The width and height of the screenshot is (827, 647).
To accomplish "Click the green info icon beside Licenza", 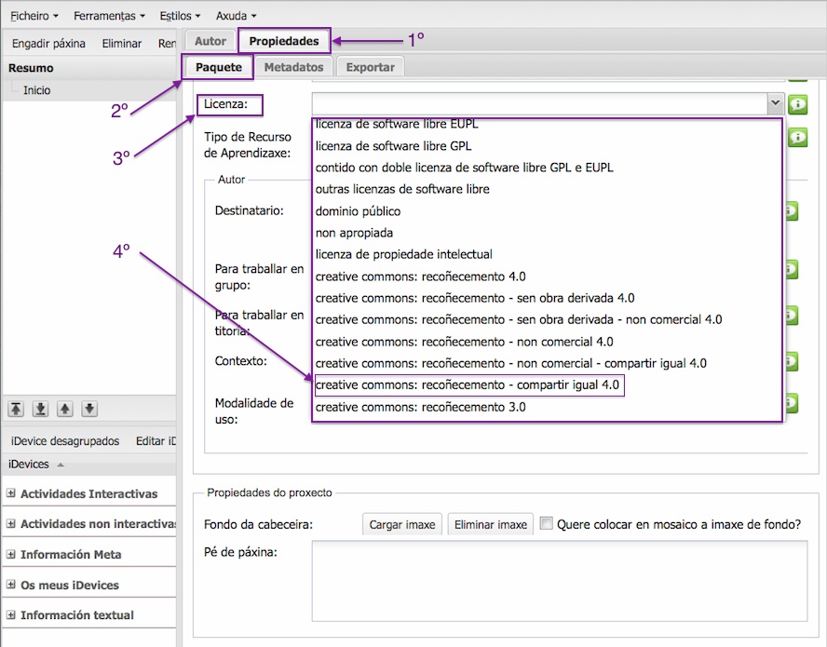I will [x=798, y=104].
